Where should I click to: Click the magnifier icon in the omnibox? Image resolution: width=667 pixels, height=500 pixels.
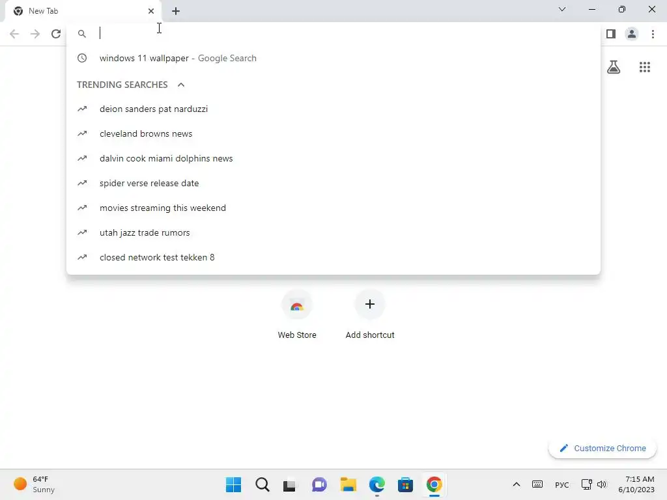[x=82, y=34]
